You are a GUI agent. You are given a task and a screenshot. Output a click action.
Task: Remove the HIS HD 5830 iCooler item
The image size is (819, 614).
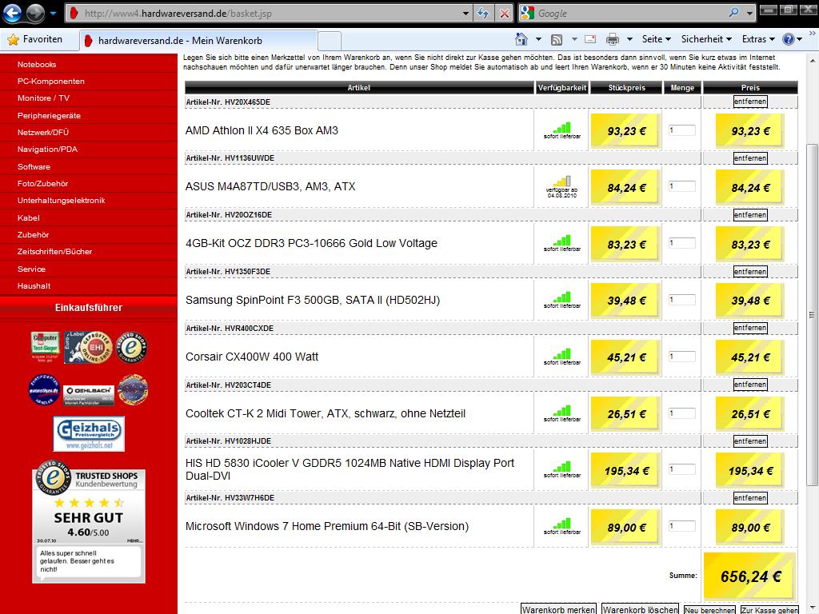coord(750,441)
